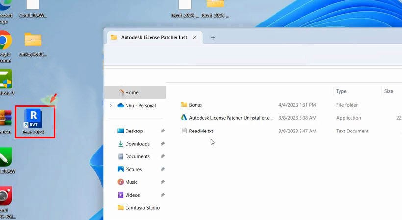Navigate to Music in quick access
Screen dimensions: 402x220
[131, 182]
